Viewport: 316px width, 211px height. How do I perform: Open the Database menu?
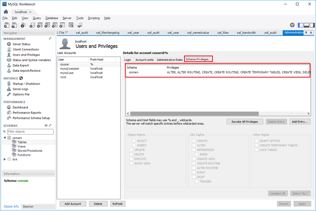click(52, 18)
